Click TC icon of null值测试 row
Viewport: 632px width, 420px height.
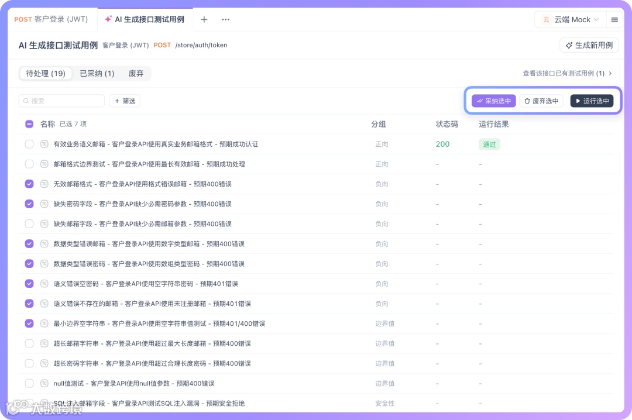44,383
